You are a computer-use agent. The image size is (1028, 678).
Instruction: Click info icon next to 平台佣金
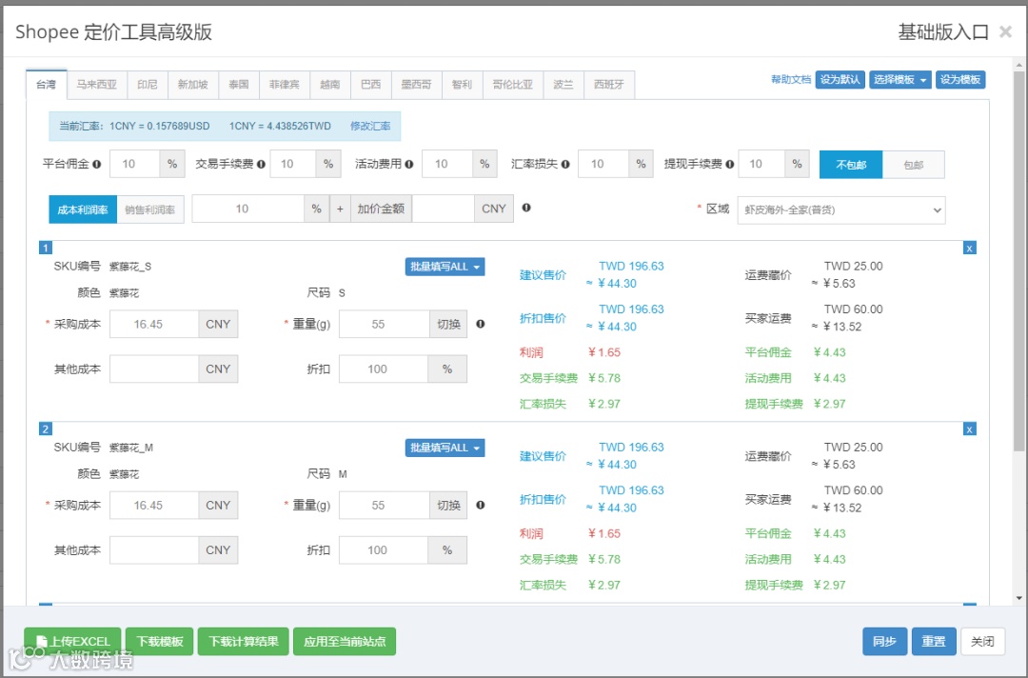97,164
